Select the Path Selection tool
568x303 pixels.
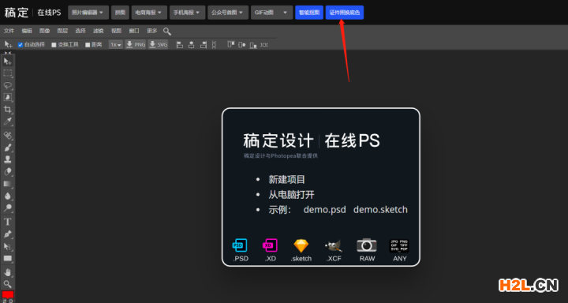(8, 246)
